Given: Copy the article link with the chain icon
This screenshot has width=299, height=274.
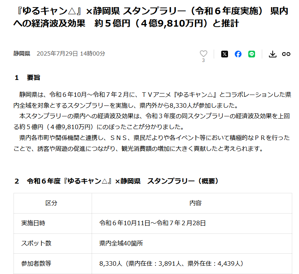Looking at the screenshot, I should (286, 54).
